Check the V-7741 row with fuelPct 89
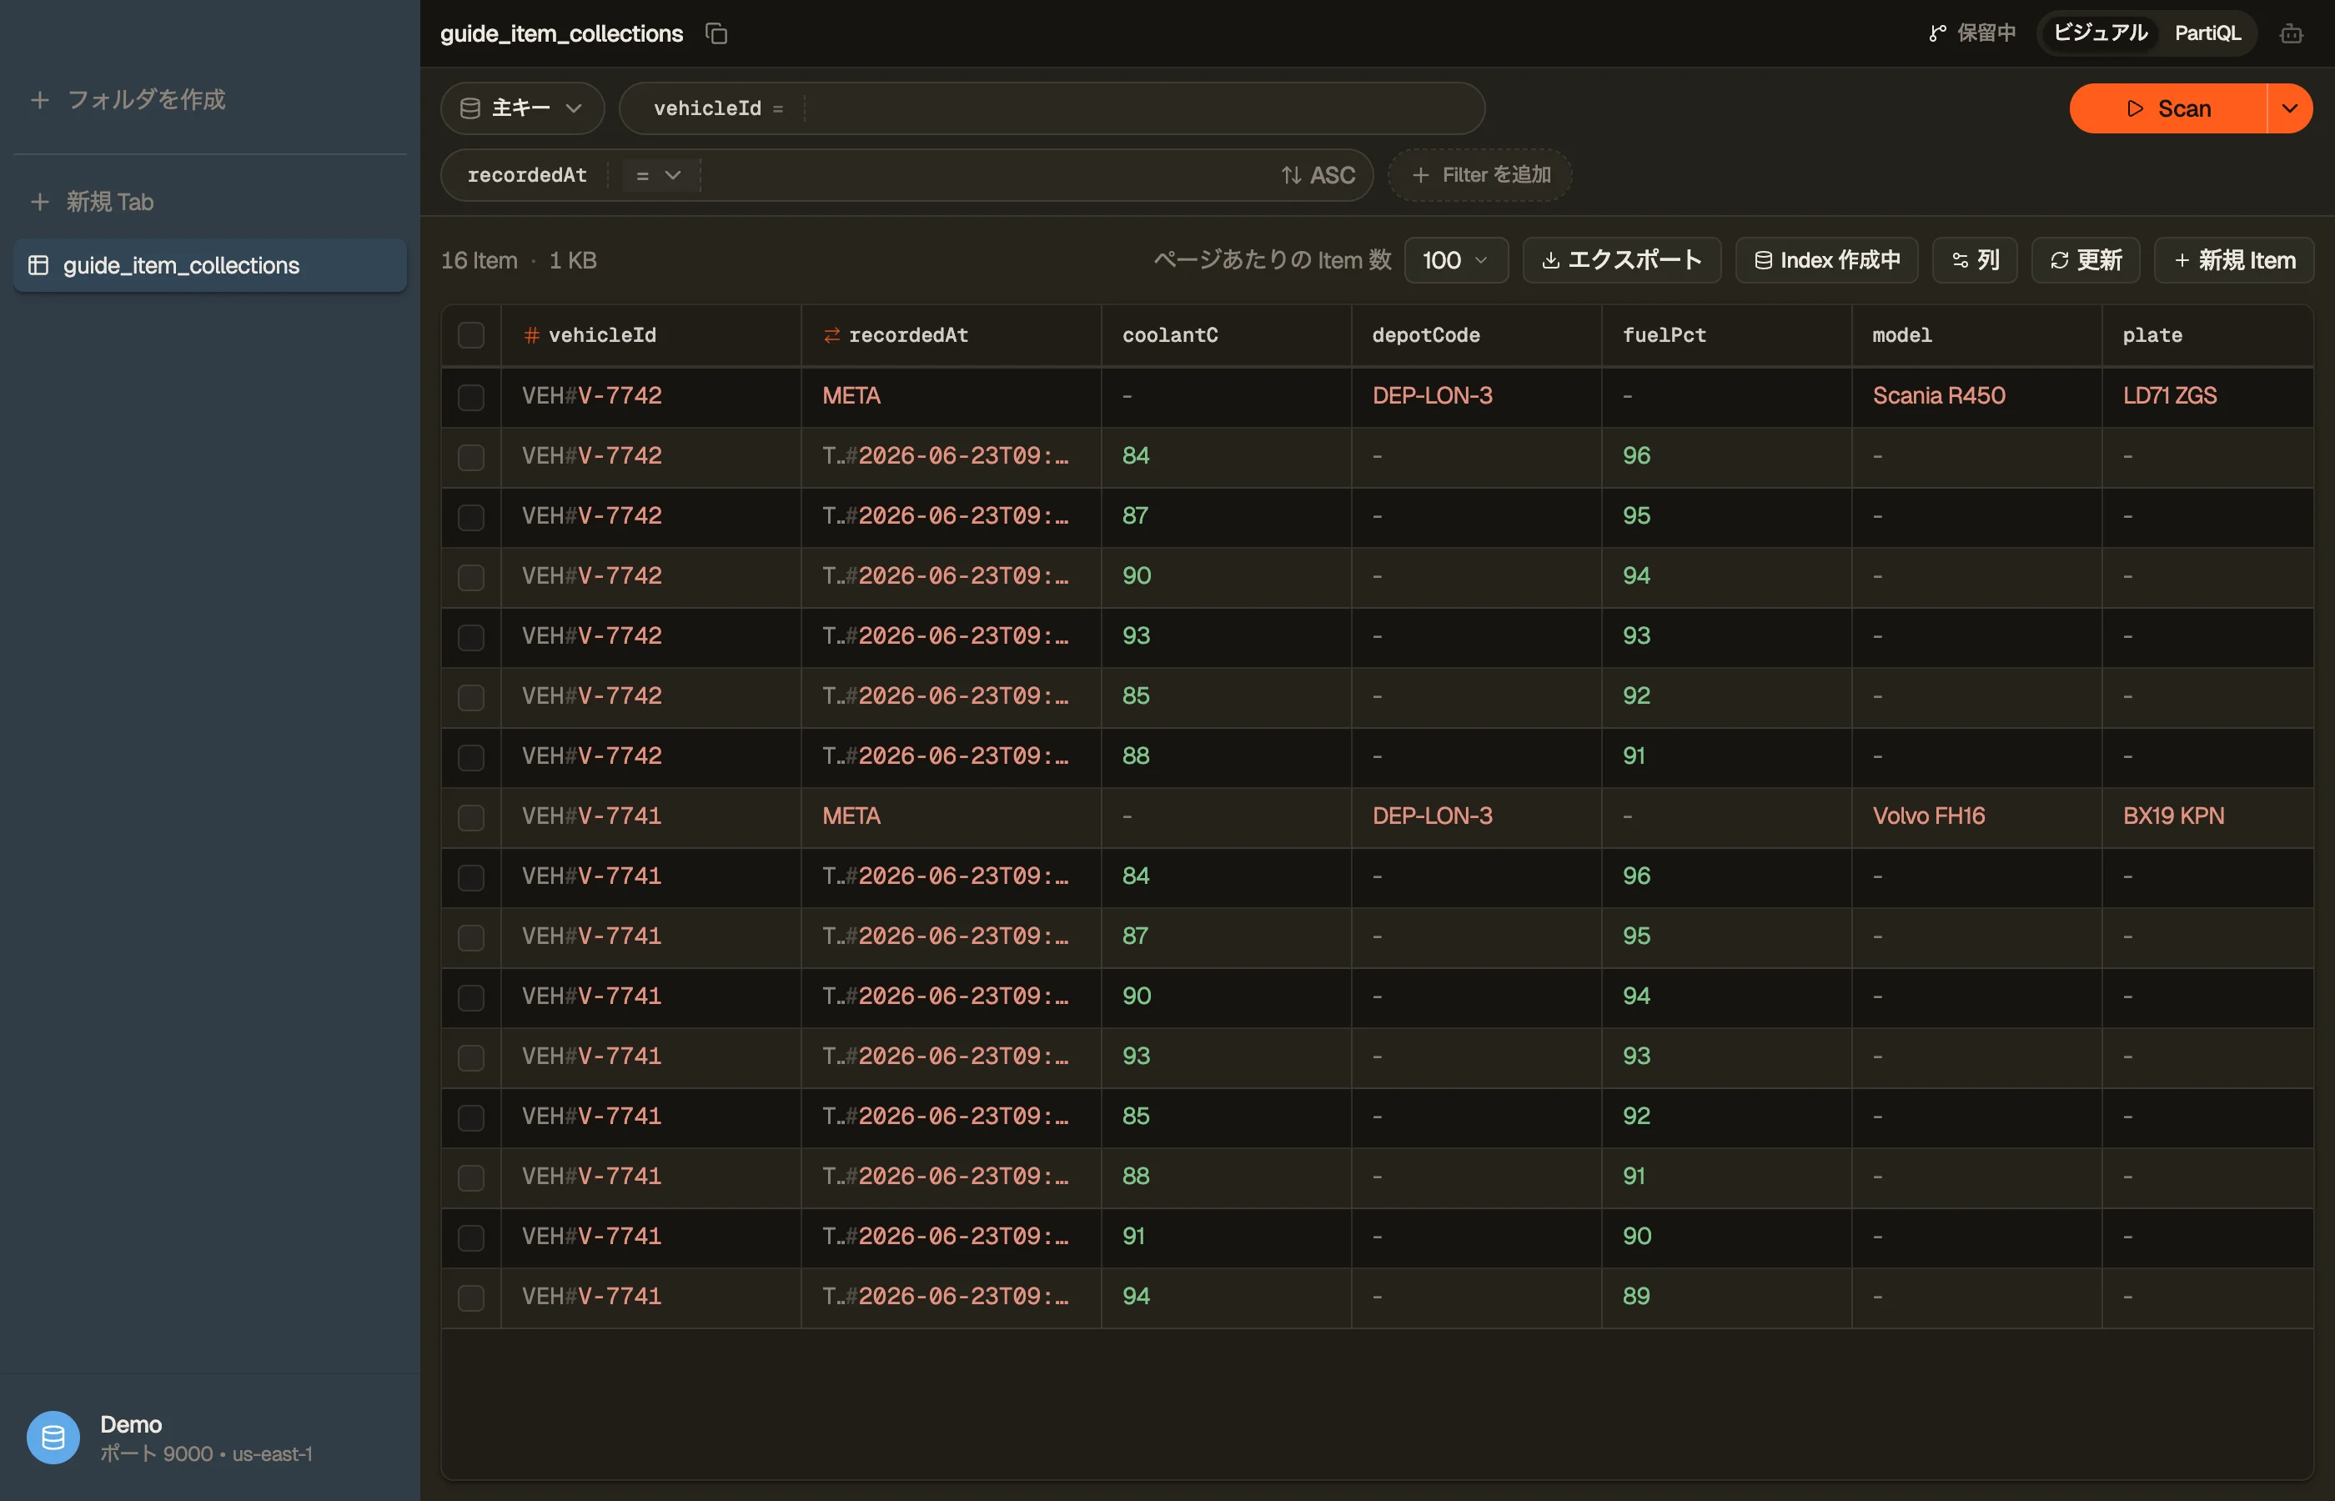The width and height of the screenshot is (2335, 1501). (x=470, y=1298)
